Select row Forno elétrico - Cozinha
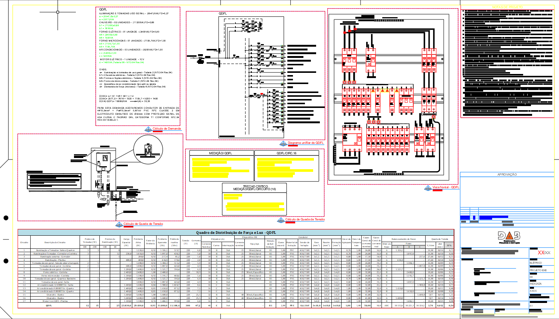This screenshot has height=319, width=559. (x=236, y=272)
